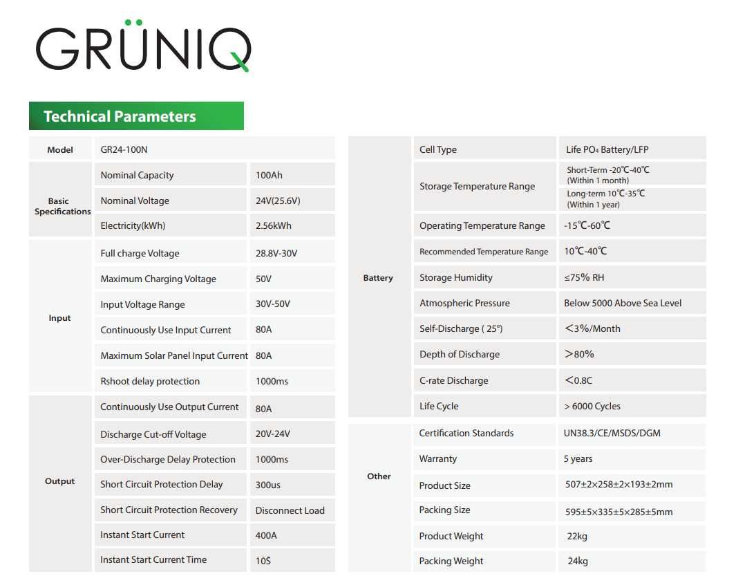
Task: Click the Product Size label
Action: [x=444, y=485]
